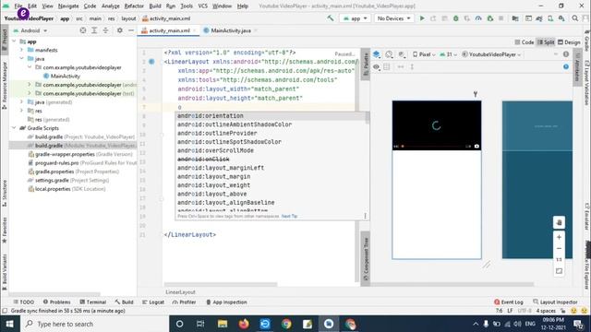591x332 pixels.
Task: Open the VCS menu
Action: (203, 6)
